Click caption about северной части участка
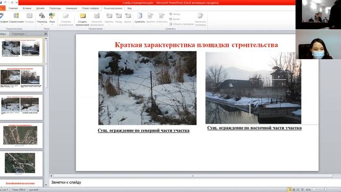341x192 pixels. click(143, 130)
